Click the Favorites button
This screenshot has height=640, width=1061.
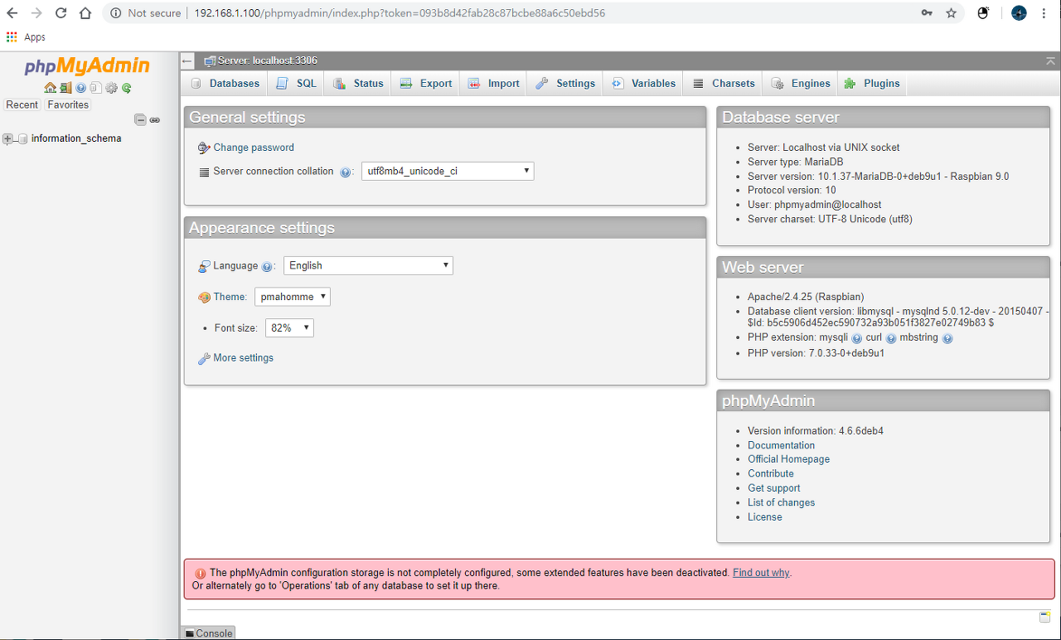tap(68, 105)
